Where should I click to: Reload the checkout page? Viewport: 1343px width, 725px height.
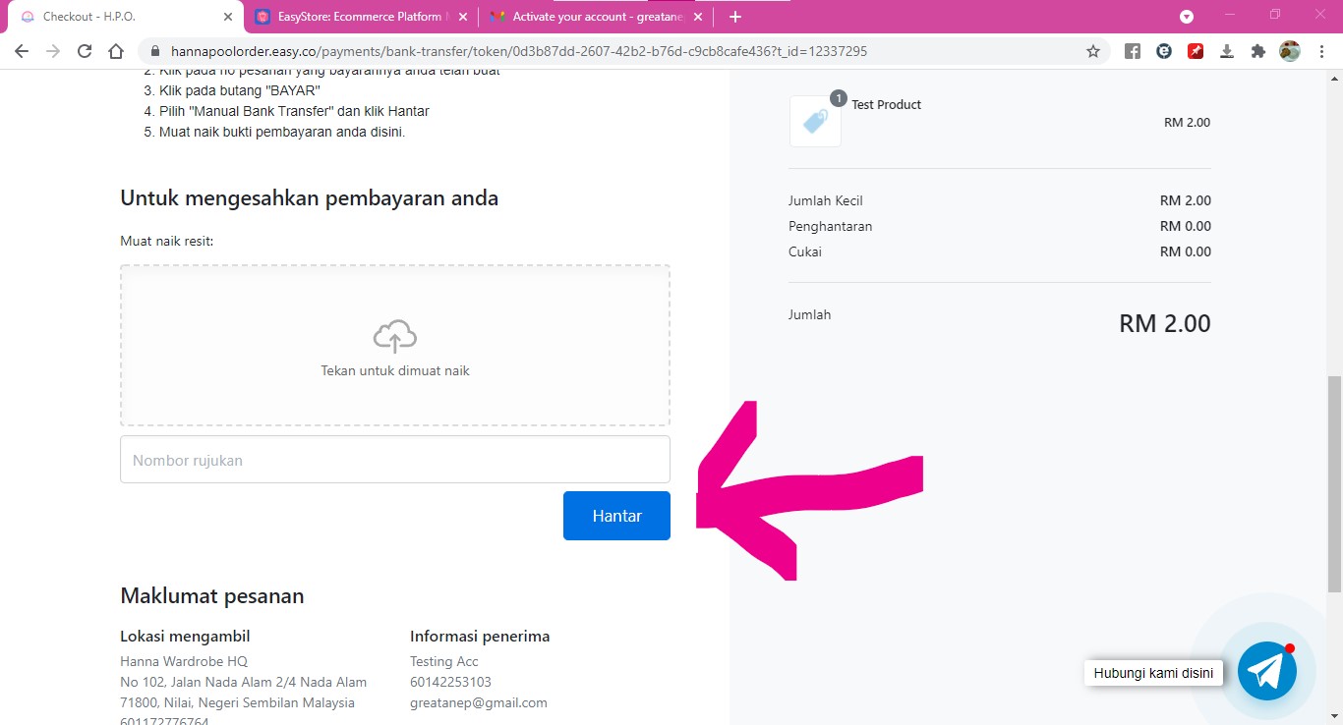click(85, 51)
